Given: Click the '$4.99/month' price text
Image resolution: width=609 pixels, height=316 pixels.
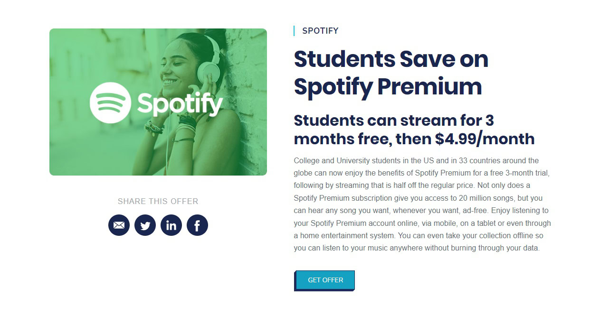Looking at the screenshot, I should [x=485, y=139].
